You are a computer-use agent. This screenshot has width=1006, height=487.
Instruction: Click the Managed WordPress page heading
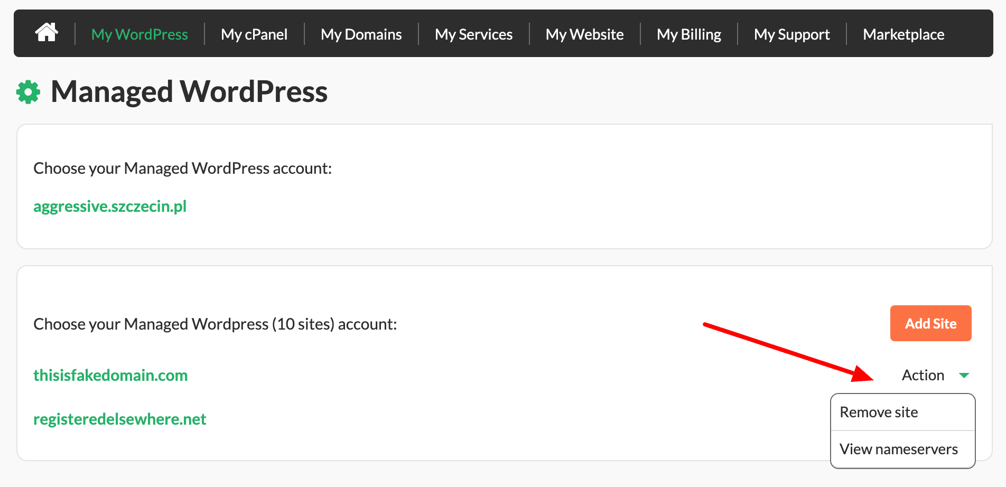tap(189, 91)
